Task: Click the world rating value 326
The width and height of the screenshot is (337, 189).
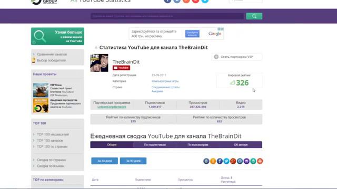Action: pos(242,83)
